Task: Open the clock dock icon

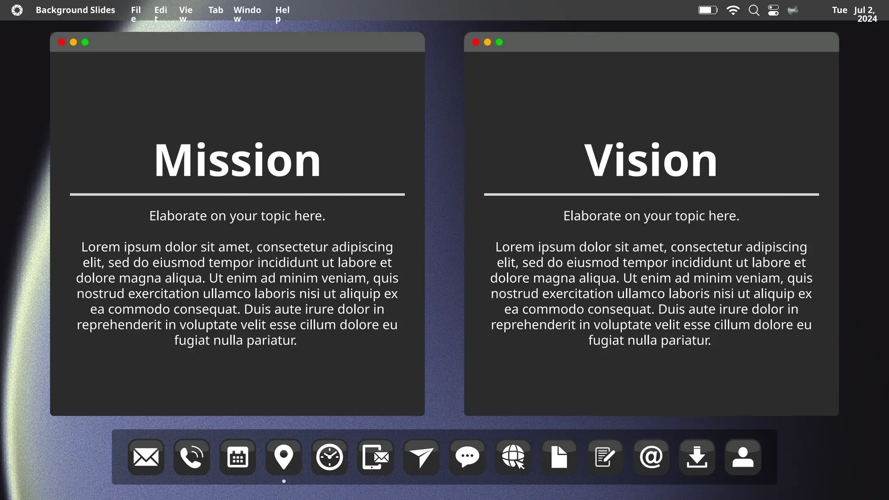Action: [329, 457]
